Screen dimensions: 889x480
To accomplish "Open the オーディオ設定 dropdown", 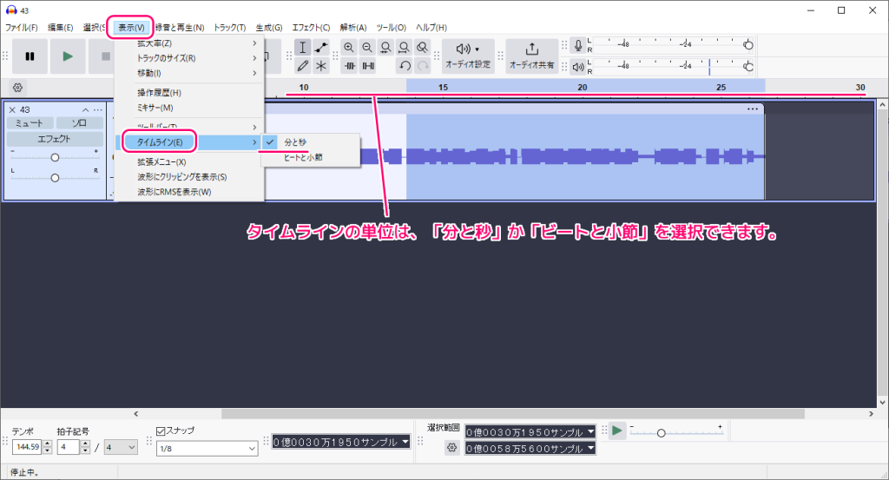I will pyautogui.click(x=468, y=56).
